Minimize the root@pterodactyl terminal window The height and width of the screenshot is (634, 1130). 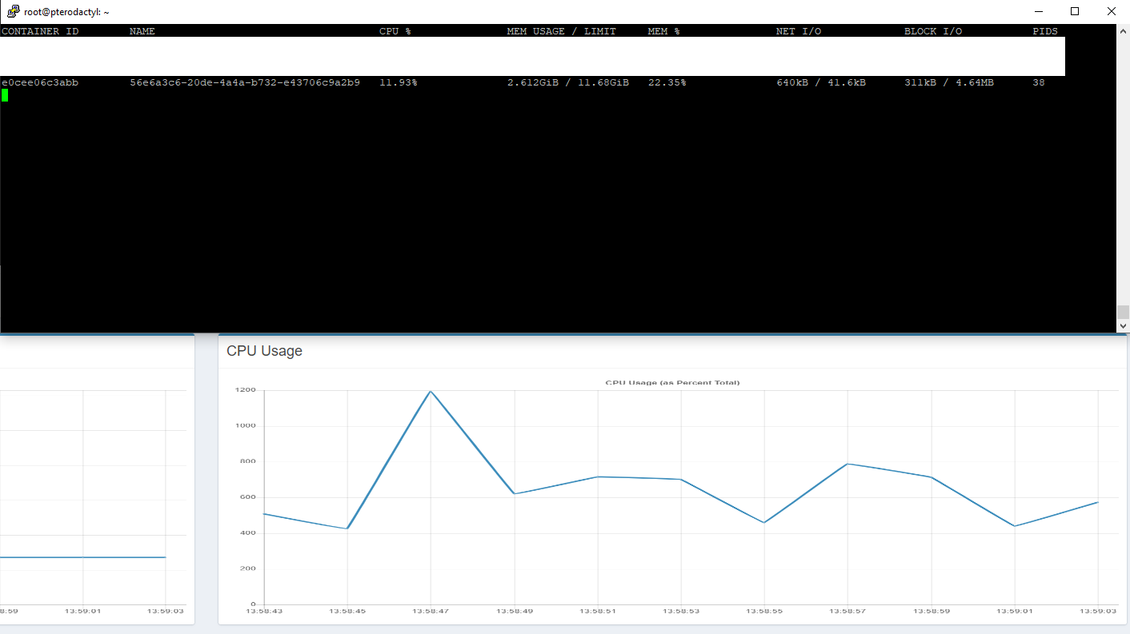point(1038,11)
